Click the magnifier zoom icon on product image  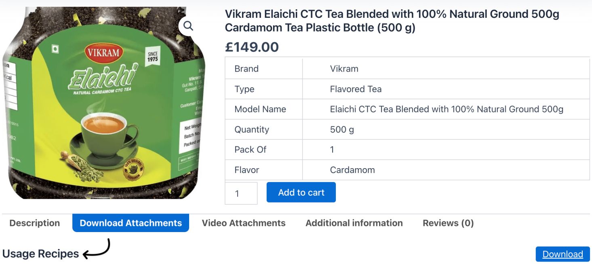click(x=188, y=26)
